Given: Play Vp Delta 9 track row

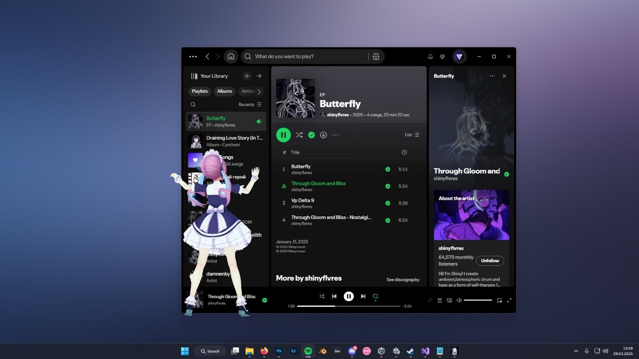Looking at the screenshot, I should [x=348, y=203].
